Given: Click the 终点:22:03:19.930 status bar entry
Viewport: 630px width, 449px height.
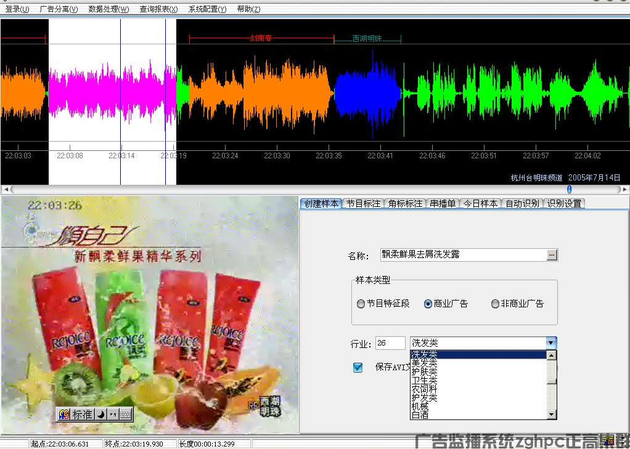Looking at the screenshot, I should click(134, 444).
